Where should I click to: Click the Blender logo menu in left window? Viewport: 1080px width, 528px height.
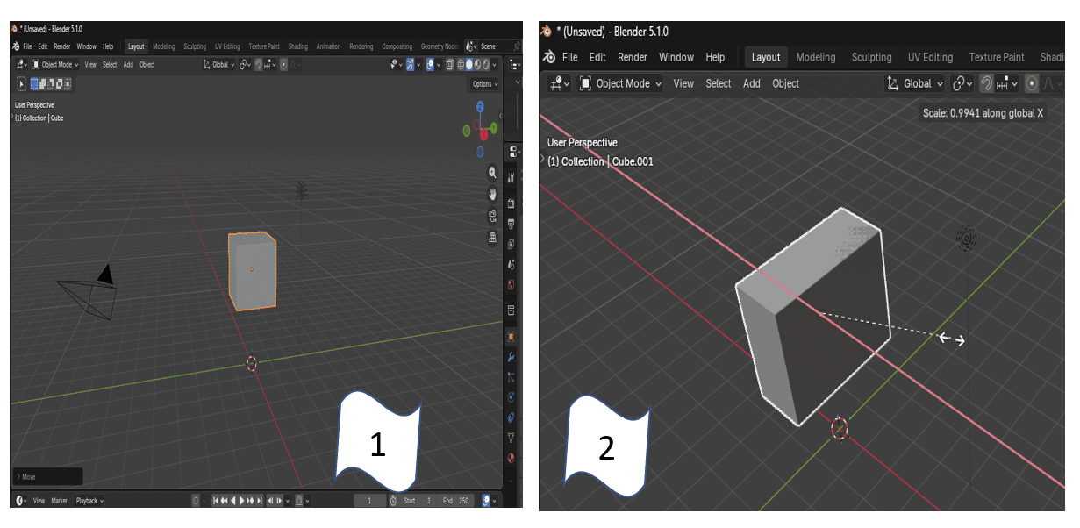coord(15,46)
